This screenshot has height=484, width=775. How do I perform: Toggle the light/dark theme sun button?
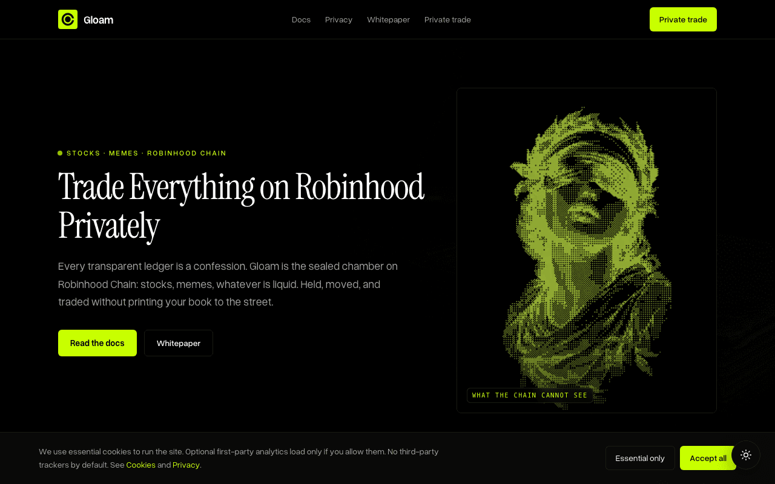(x=746, y=455)
